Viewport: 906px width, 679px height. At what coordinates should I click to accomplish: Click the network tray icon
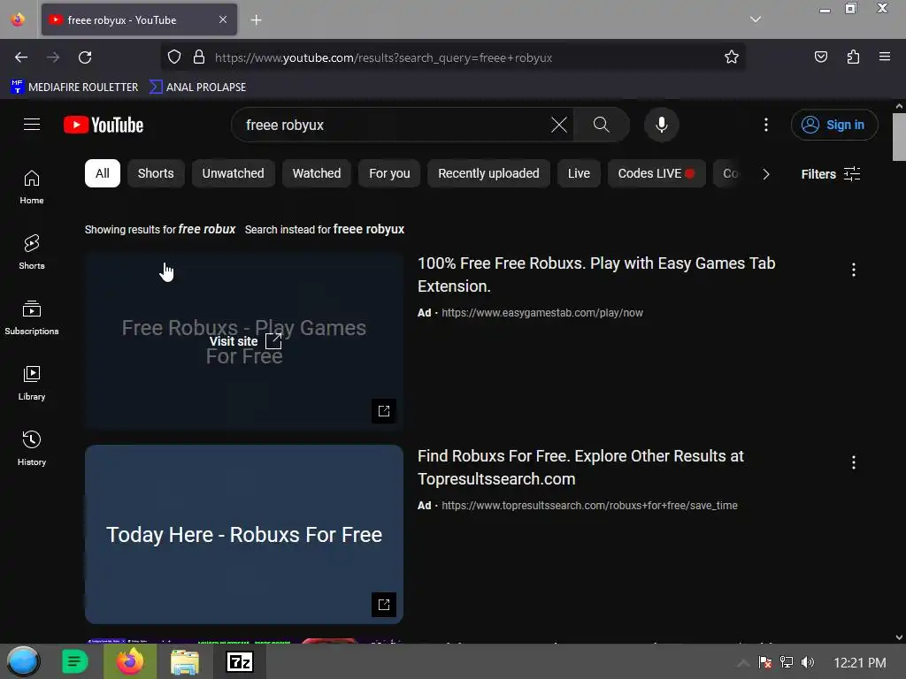787,662
